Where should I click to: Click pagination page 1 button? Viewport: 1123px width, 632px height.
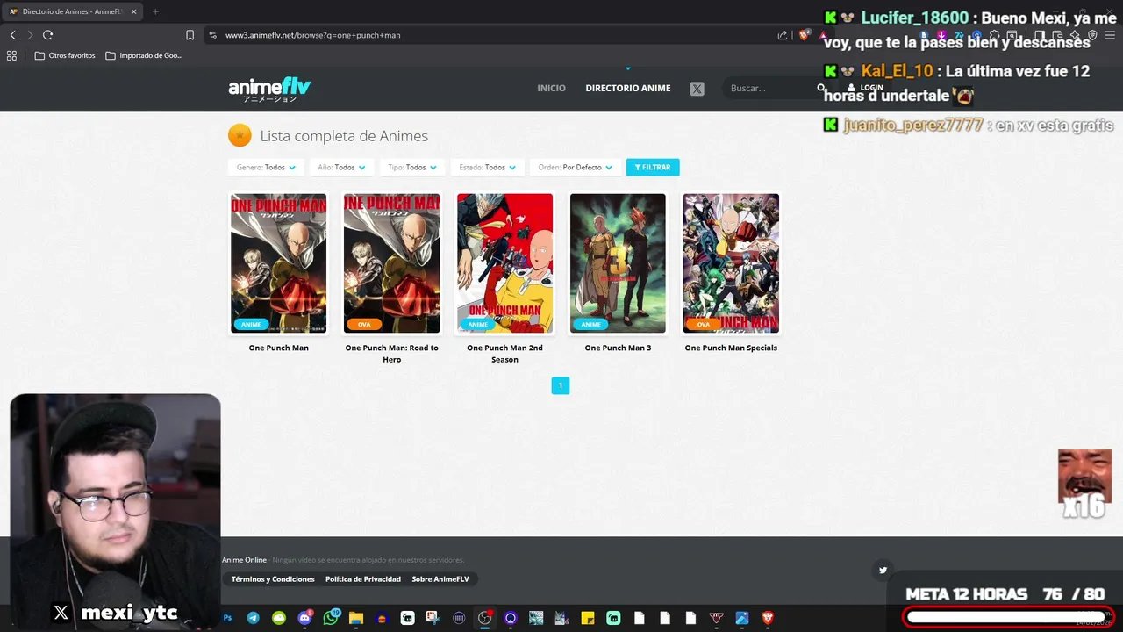pos(561,385)
